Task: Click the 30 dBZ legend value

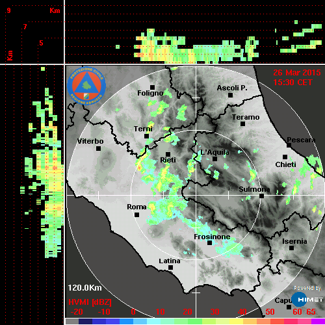Action: click(214, 312)
